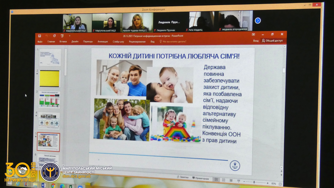Open Word from the Windows taskbar
Viewport: 334px width, 188px height.
click(x=43, y=185)
